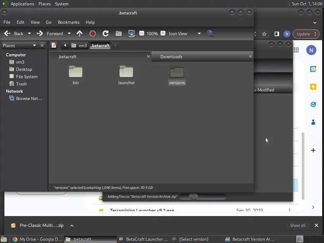The width and height of the screenshot is (324, 243).
Task: Open the Forward history dropdown arrow
Action: point(69,34)
